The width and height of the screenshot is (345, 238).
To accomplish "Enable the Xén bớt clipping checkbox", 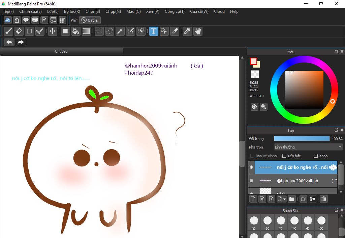I will click(284, 156).
